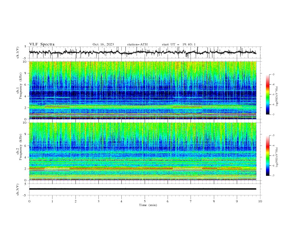Click the ch.1 spectrogram color scale bar
Image resolution: width=293 pixels, height=226 pixels.
[x=268, y=94]
